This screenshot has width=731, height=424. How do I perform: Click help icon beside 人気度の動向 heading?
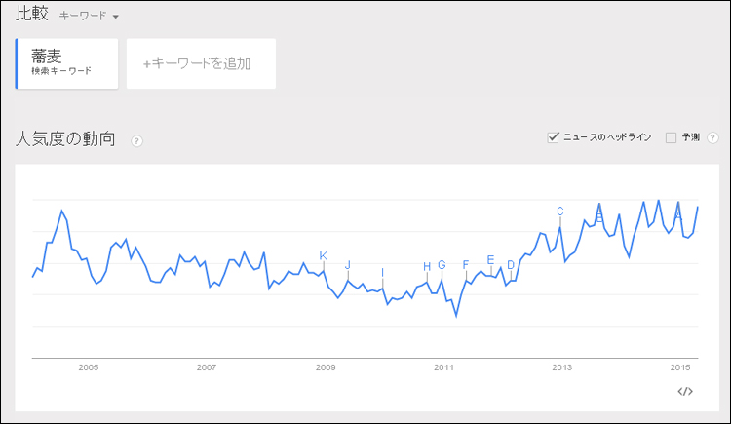pyautogui.click(x=136, y=141)
